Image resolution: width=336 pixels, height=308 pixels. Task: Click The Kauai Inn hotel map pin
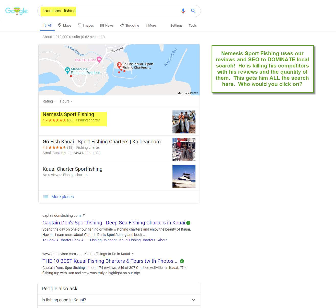click(x=99, y=60)
